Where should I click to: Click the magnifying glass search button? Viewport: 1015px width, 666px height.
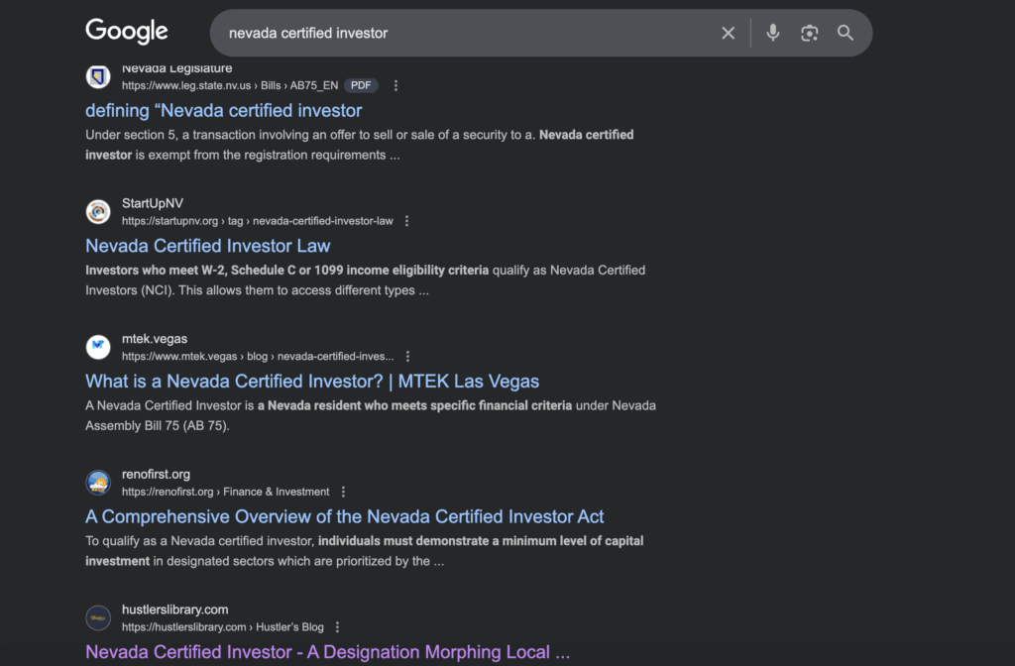pyautogui.click(x=846, y=33)
